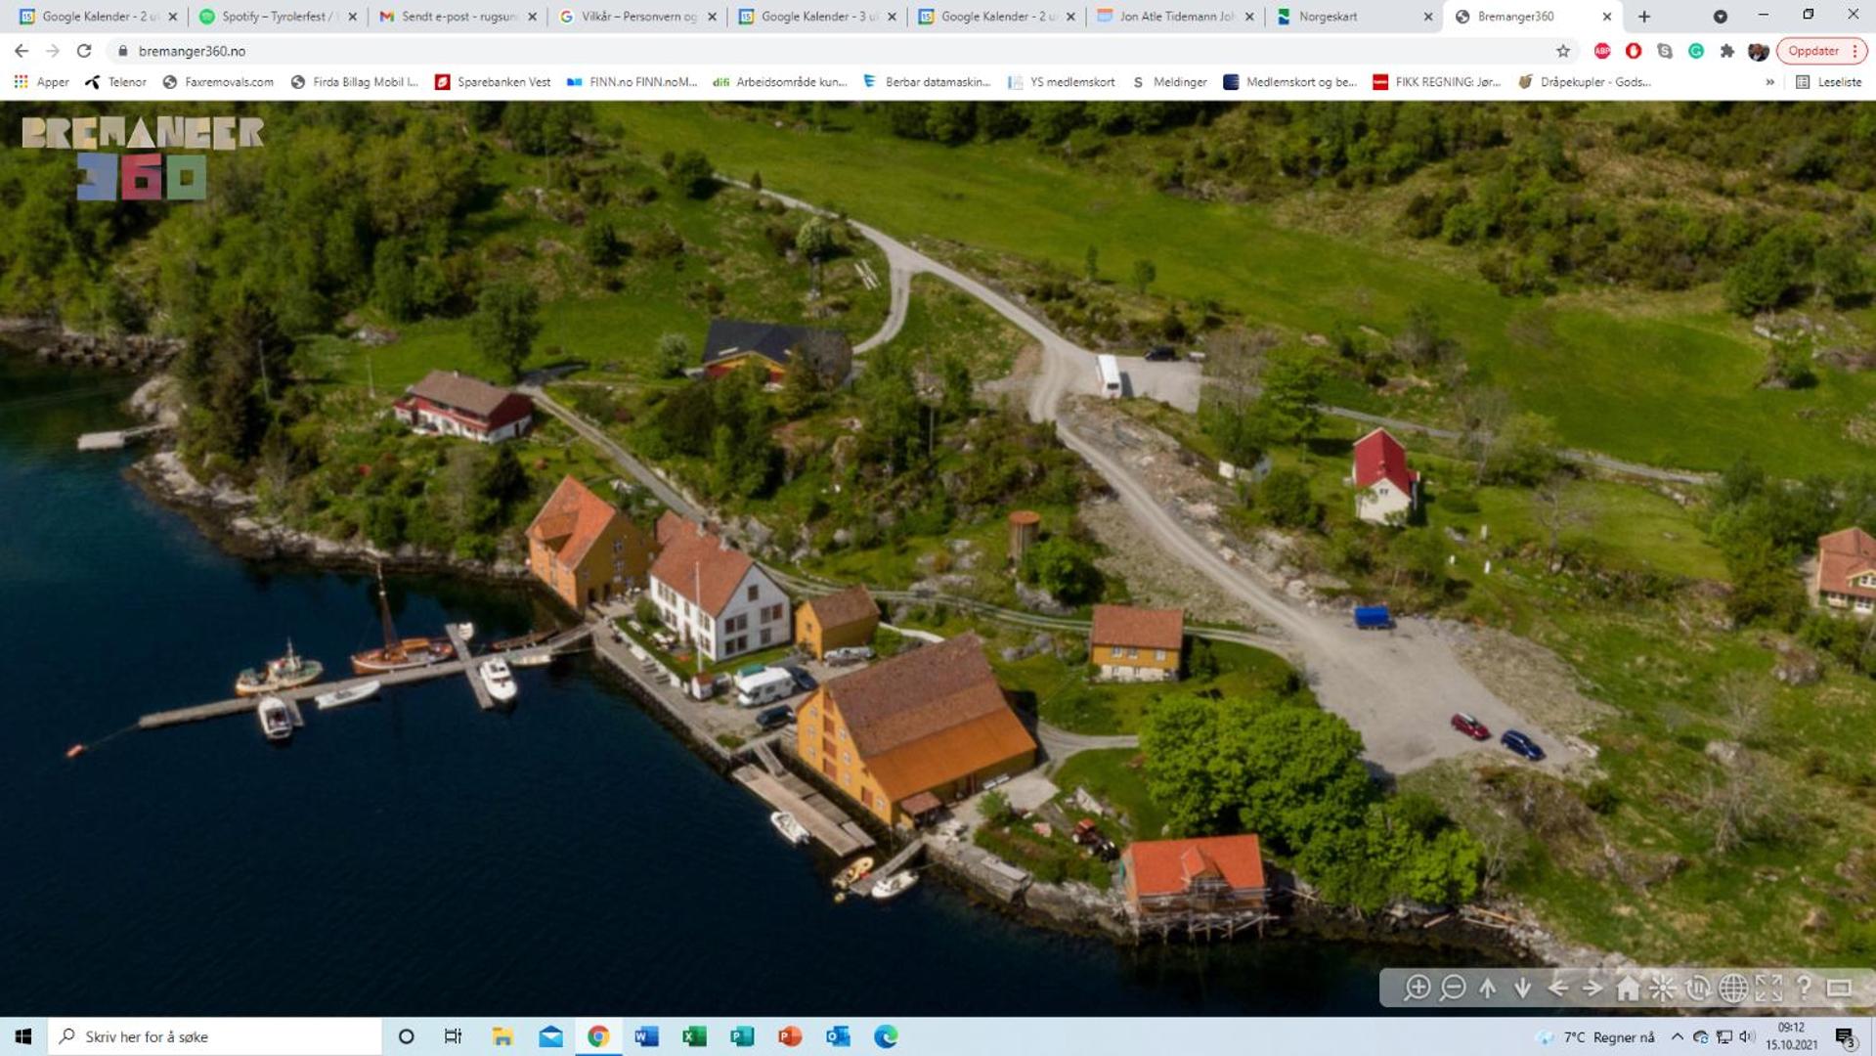Screen dimensions: 1876x1056
Task: Show panorama help with the question mark icon
Action: (1804, 988)
